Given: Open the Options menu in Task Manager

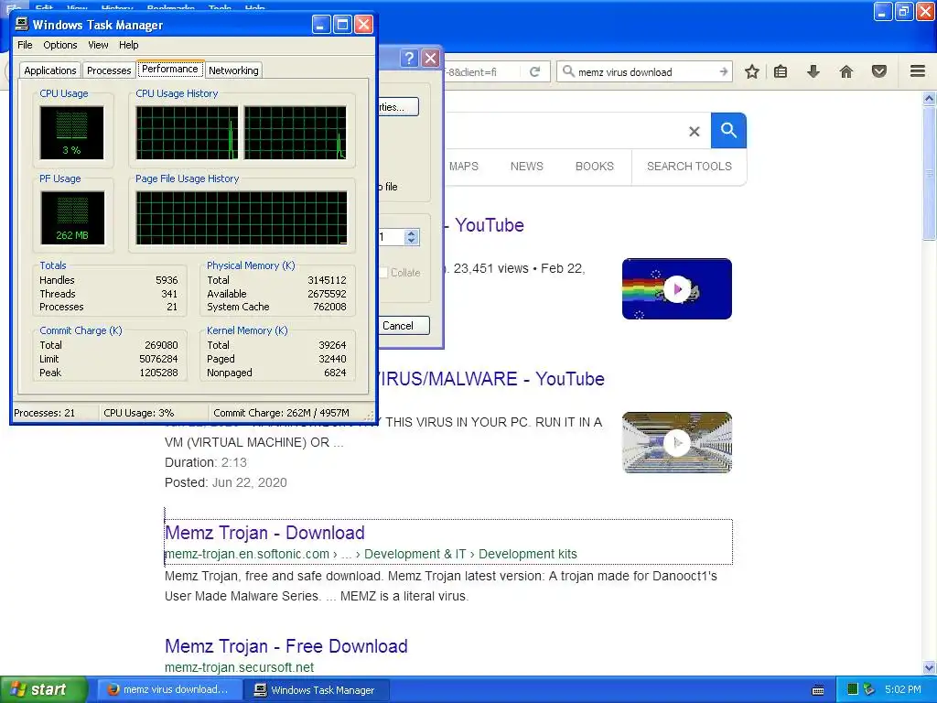Looking at the screenshot, I should [x=59, y=45].
